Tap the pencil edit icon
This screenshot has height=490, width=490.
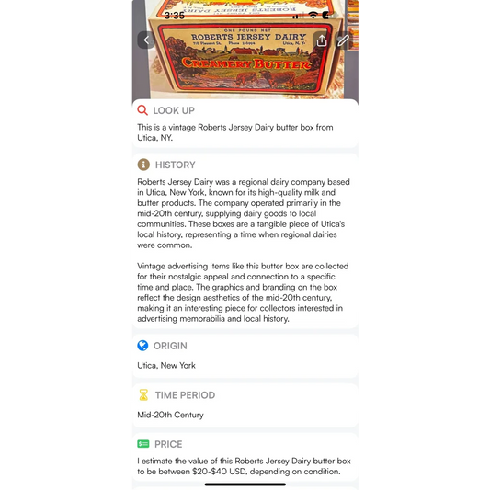(343, 40)
